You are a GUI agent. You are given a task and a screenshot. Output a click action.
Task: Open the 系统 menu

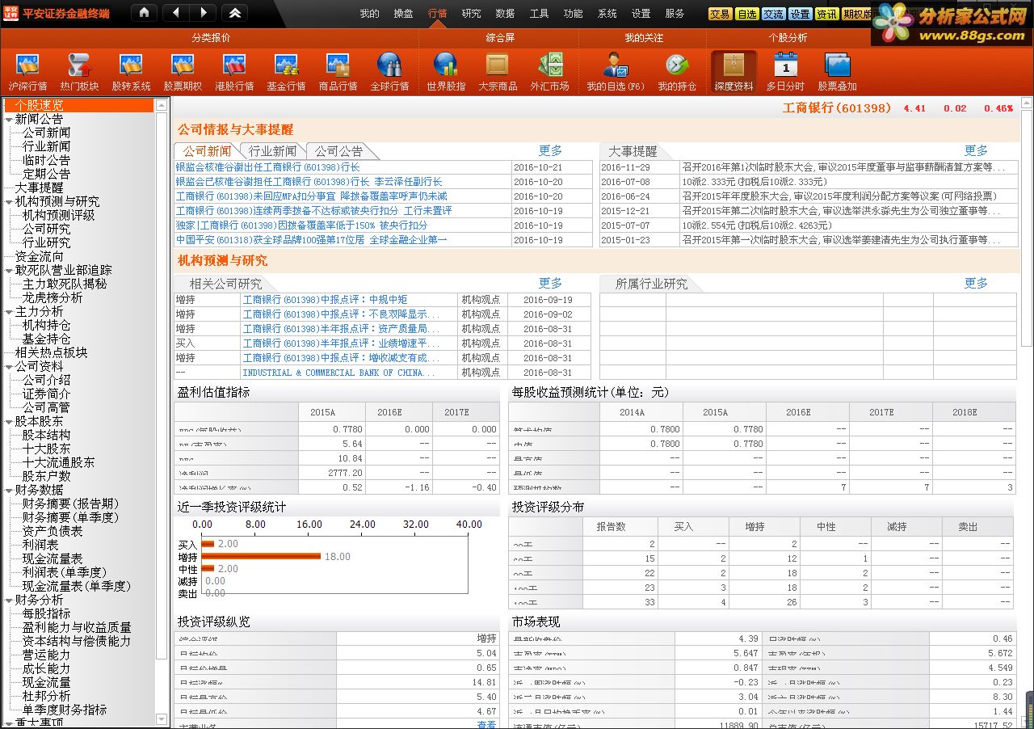pyautogui.click(x=607, y=14)
